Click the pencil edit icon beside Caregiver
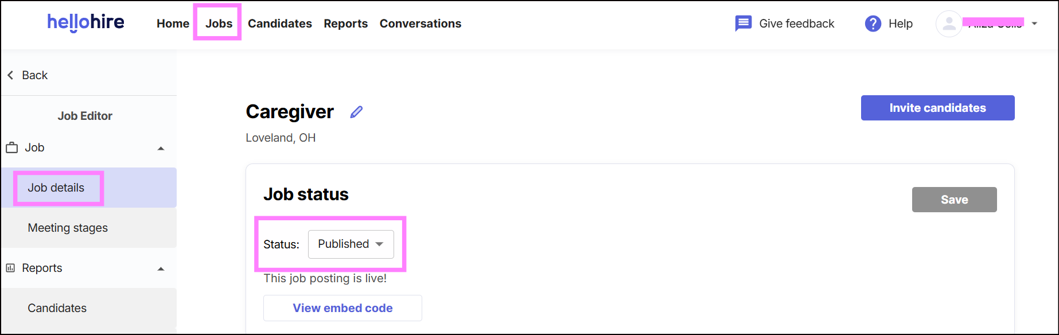This screenshot has width=1059, height=335. (356, 112)
